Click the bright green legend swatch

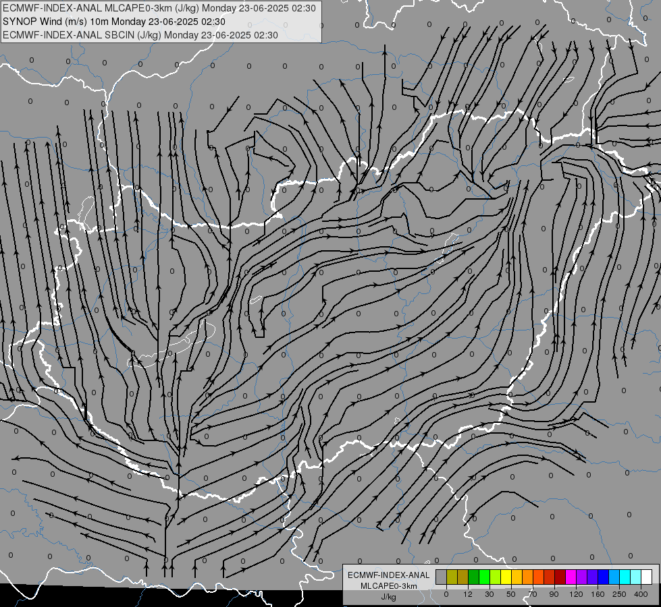(x=485, y=577)
